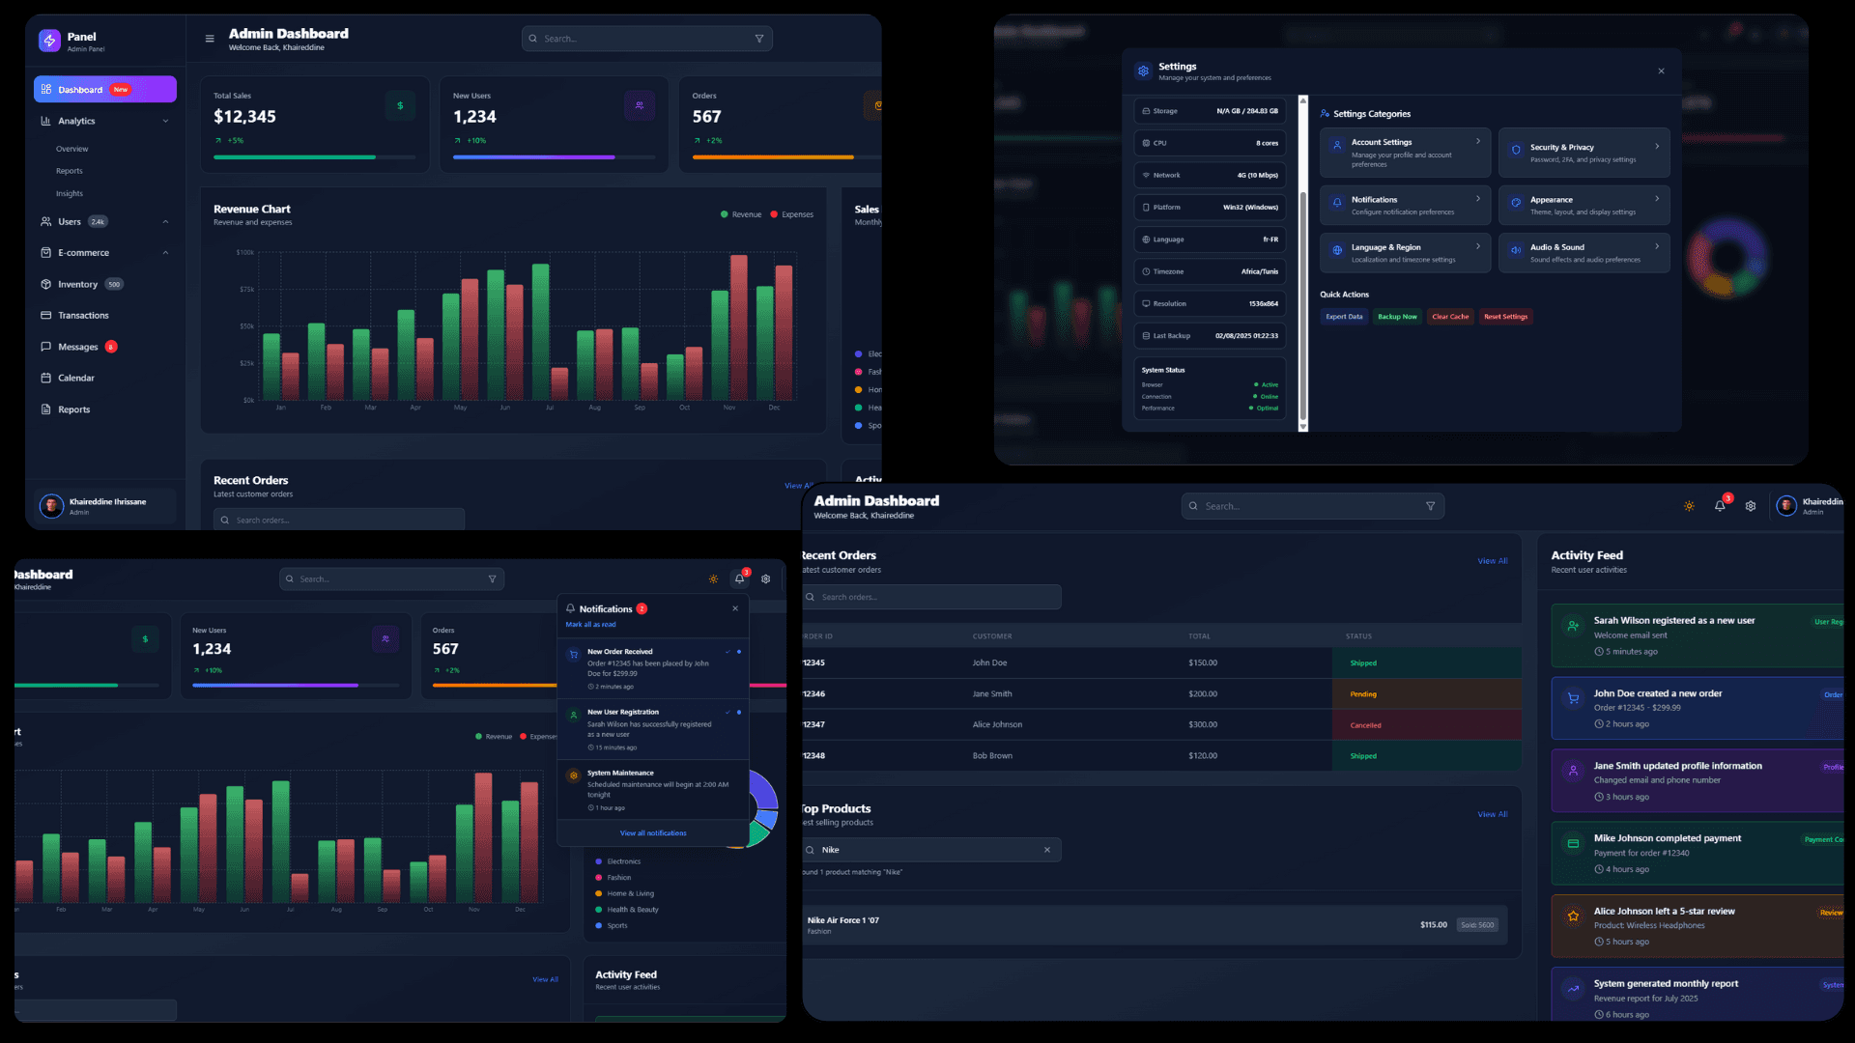The image size is (1855, 1043).
Task: Open Overview under Analytics
Action: (72, 149)
